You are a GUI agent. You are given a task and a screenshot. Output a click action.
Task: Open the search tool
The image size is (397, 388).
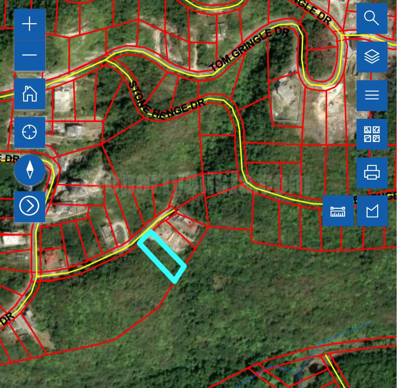(372, 18)
